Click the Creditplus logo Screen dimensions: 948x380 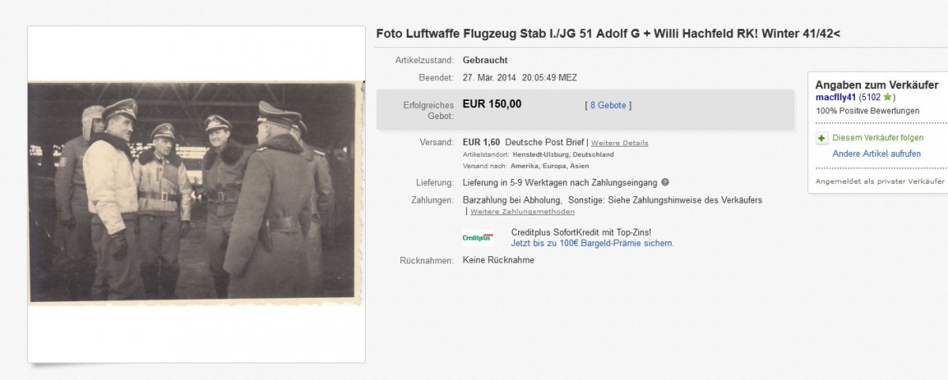click(477, 237)
